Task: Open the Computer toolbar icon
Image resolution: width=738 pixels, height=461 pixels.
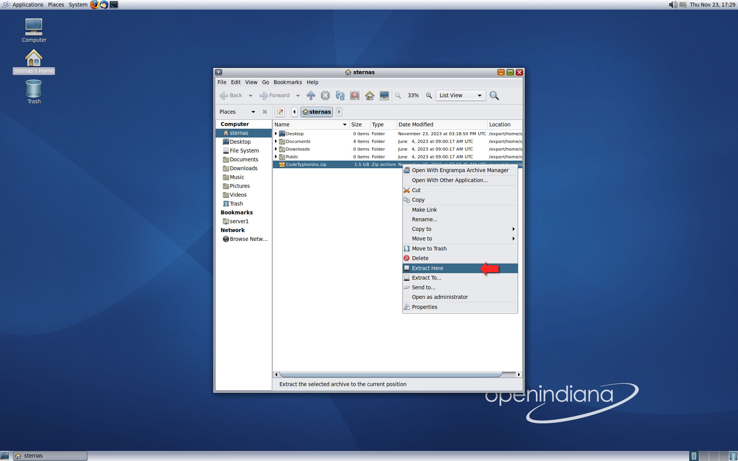Action: (384, 95)
